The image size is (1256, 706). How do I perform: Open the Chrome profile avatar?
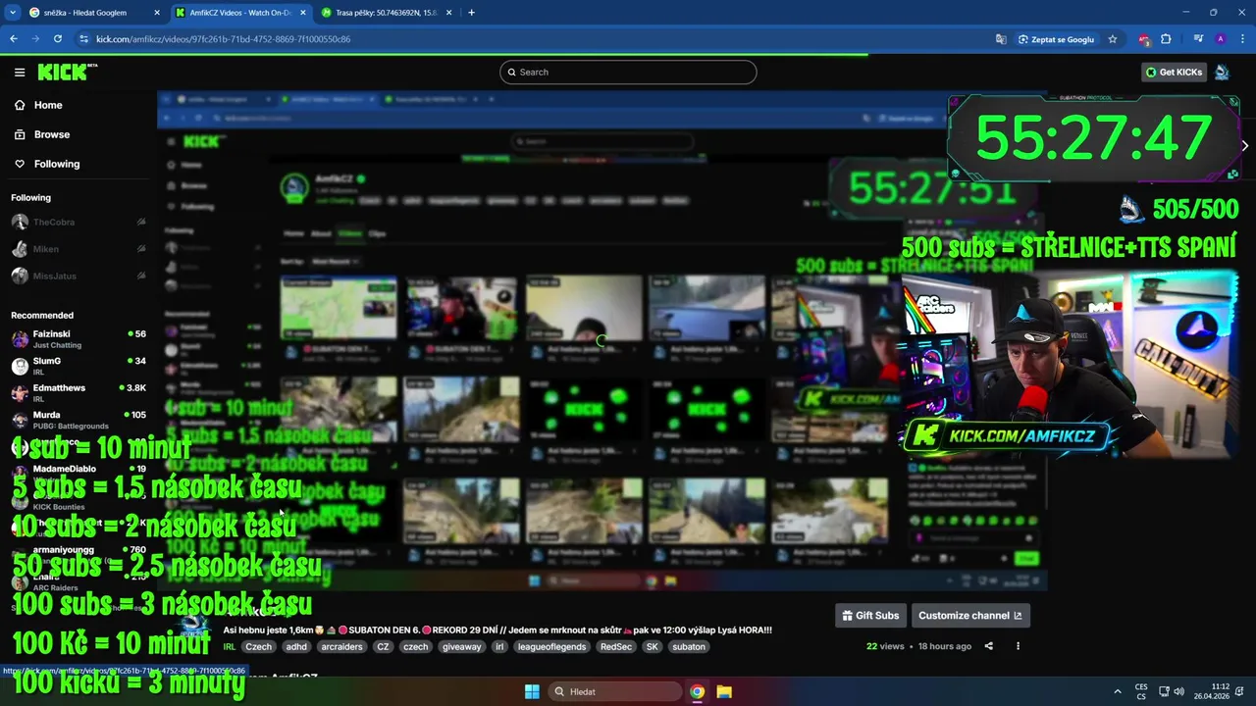coord(1220,39)
